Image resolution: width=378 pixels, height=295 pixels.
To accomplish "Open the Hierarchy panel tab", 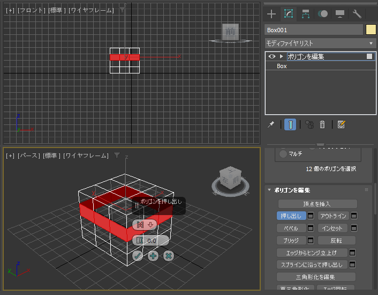I will tap(306, 14).
